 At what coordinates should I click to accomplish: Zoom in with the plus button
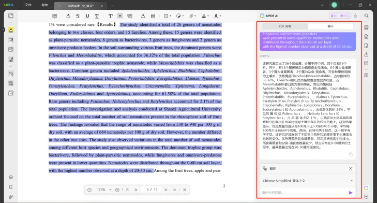(x=117, y=190)
